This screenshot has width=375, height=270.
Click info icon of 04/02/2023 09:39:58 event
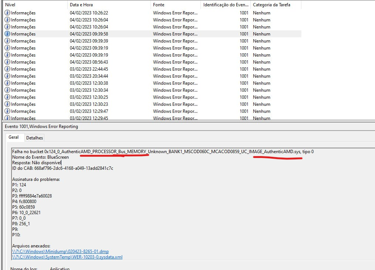[7, 34]
